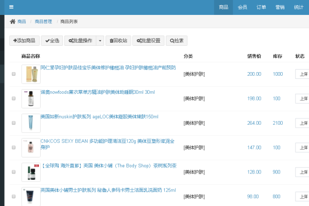Viewport: 309px width, 206px height.
Task: Check the box for 同仁堂孕妇护肤品 row
Action: click(x=13, y=74)
